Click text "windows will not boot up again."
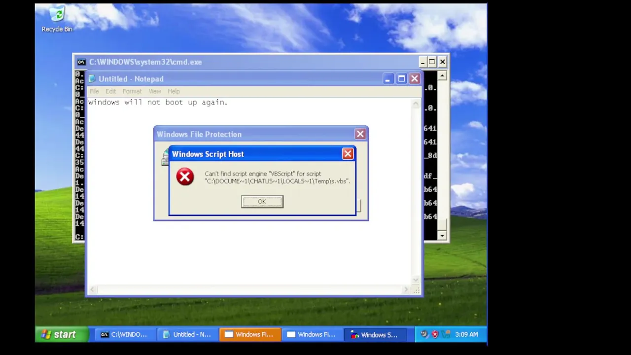631x355 pixels. [158, 102]
